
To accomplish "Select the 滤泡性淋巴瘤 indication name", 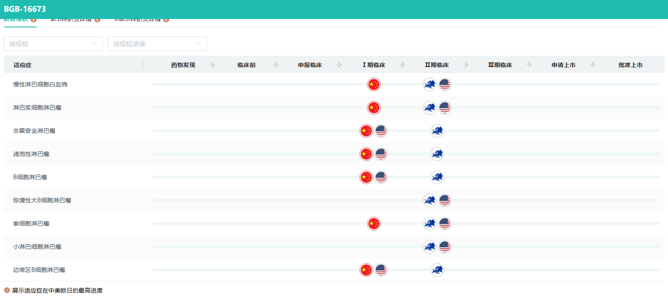I will pyautogui.click(x=31, y=154).
